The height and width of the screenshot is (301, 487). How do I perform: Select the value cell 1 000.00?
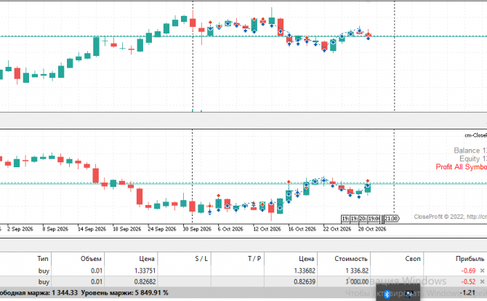(x=357, y=282)
